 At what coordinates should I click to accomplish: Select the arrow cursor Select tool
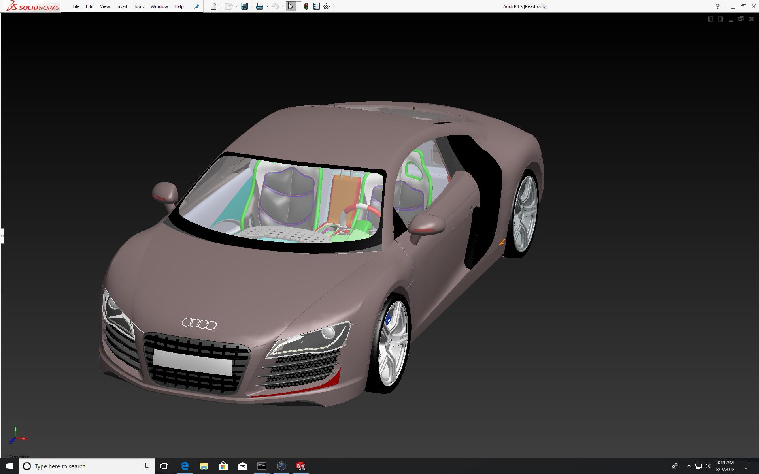291,6
